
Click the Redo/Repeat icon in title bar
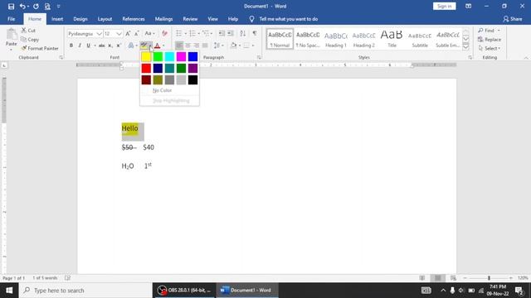tap(36, 7)
